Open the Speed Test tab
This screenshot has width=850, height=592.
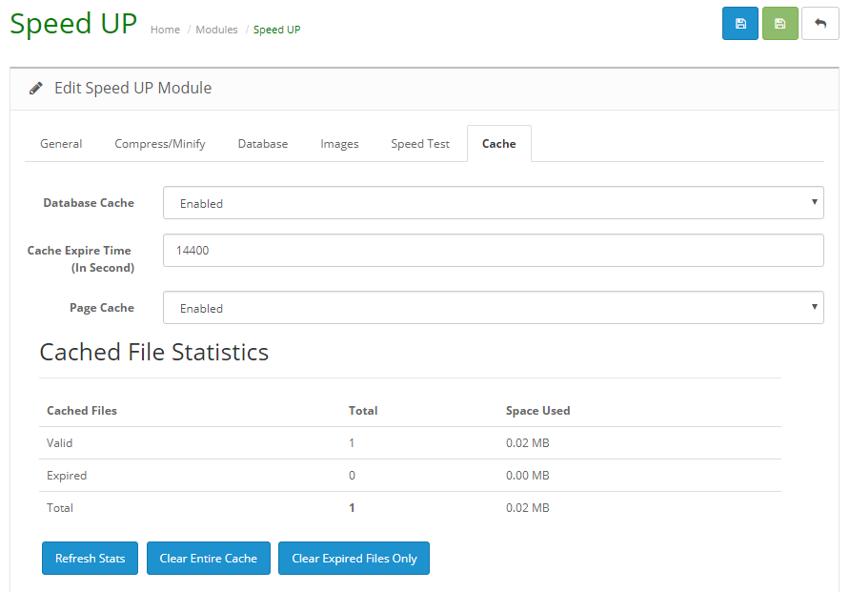419,143
